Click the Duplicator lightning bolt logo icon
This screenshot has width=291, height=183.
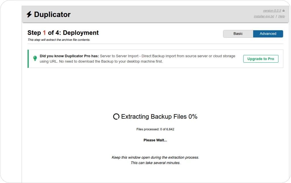(29, 14)
